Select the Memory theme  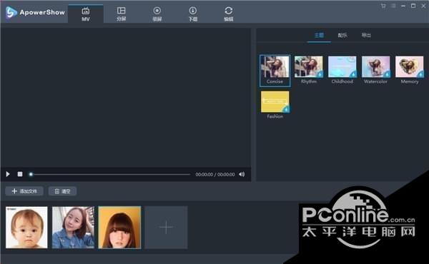point(409,70)
